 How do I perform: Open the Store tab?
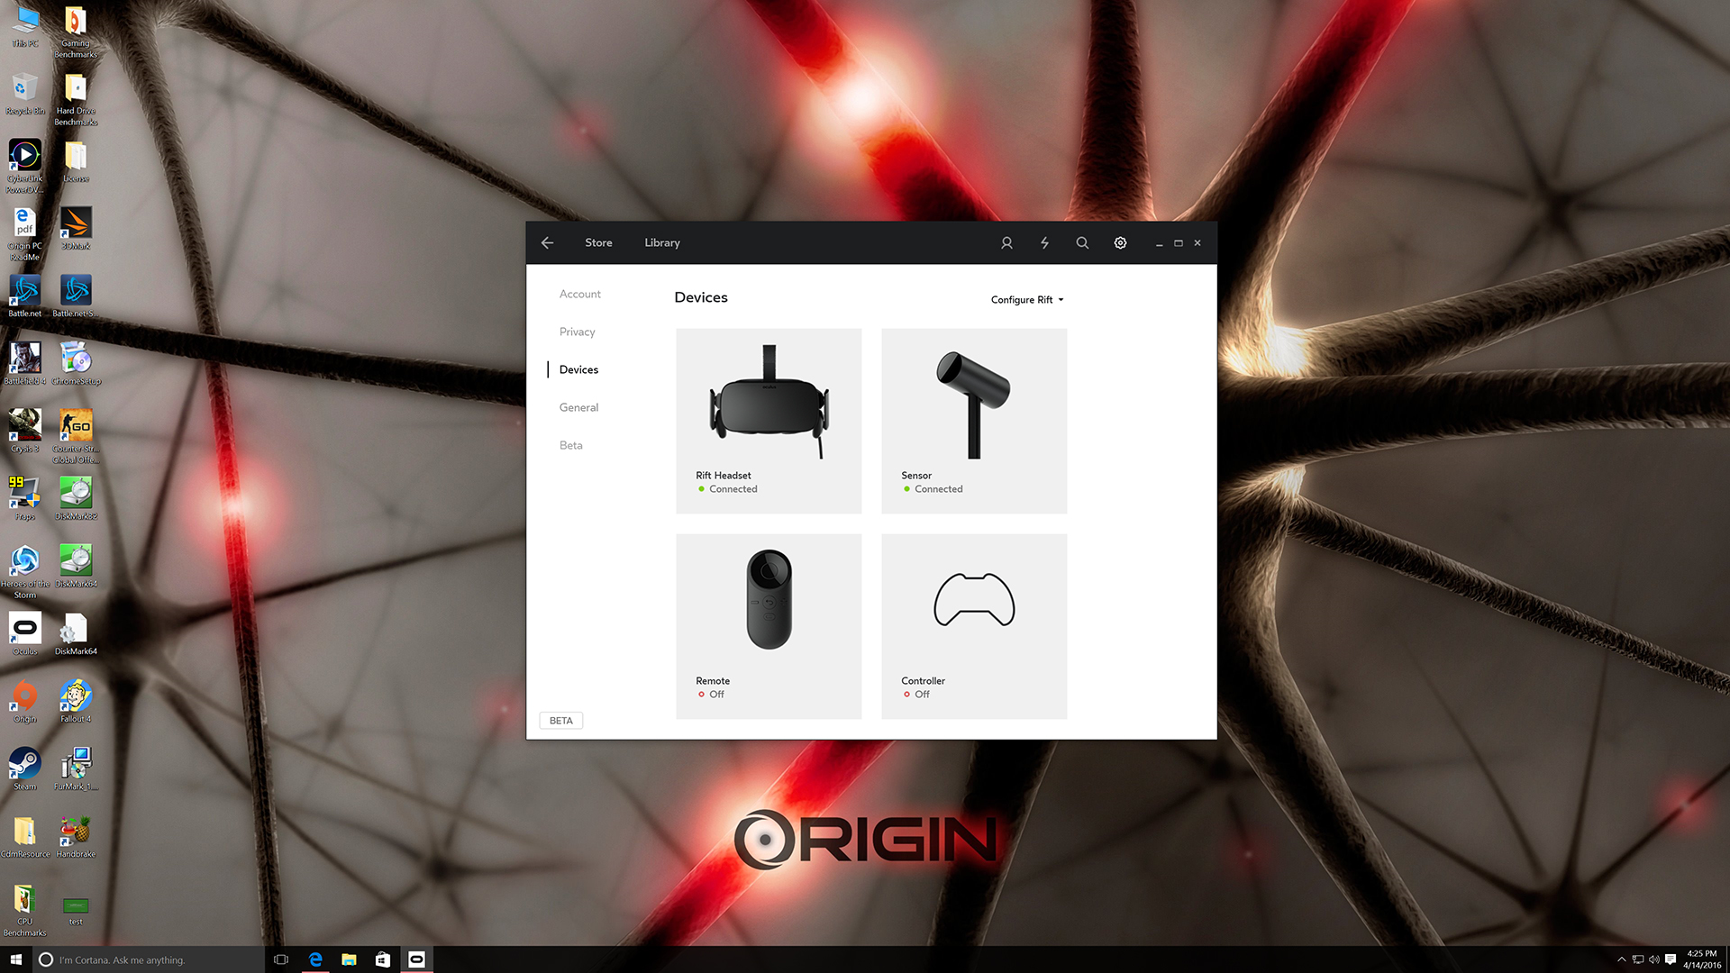pos(598,242)
